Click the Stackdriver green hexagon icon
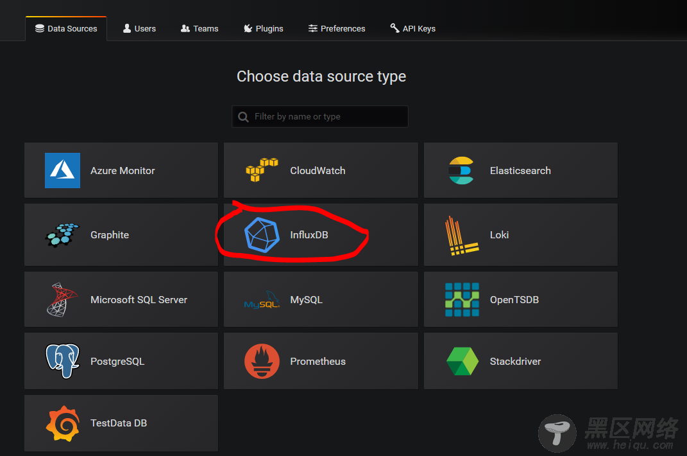687x456 pixels. 462,361
